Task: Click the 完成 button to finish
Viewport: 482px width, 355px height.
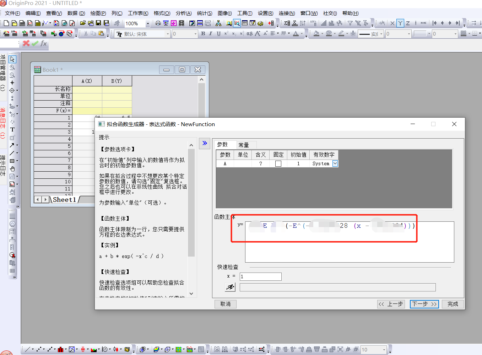Action: tap(453, 304)
